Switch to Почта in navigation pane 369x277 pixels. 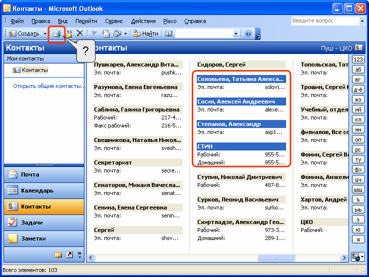pos(44,174)
